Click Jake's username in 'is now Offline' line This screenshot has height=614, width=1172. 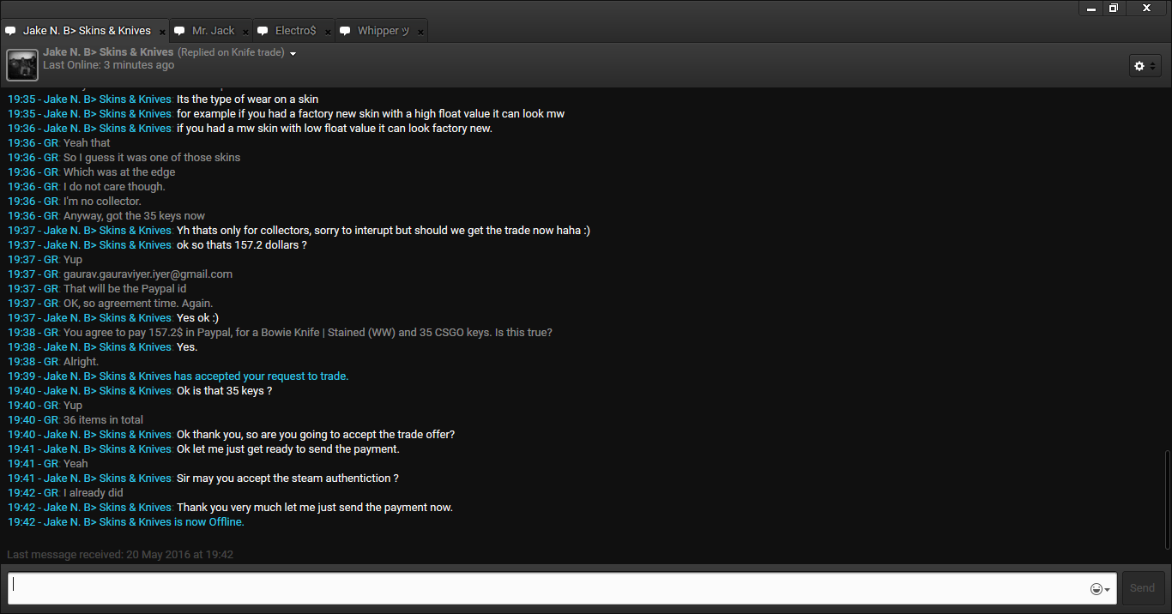[107, 522]
